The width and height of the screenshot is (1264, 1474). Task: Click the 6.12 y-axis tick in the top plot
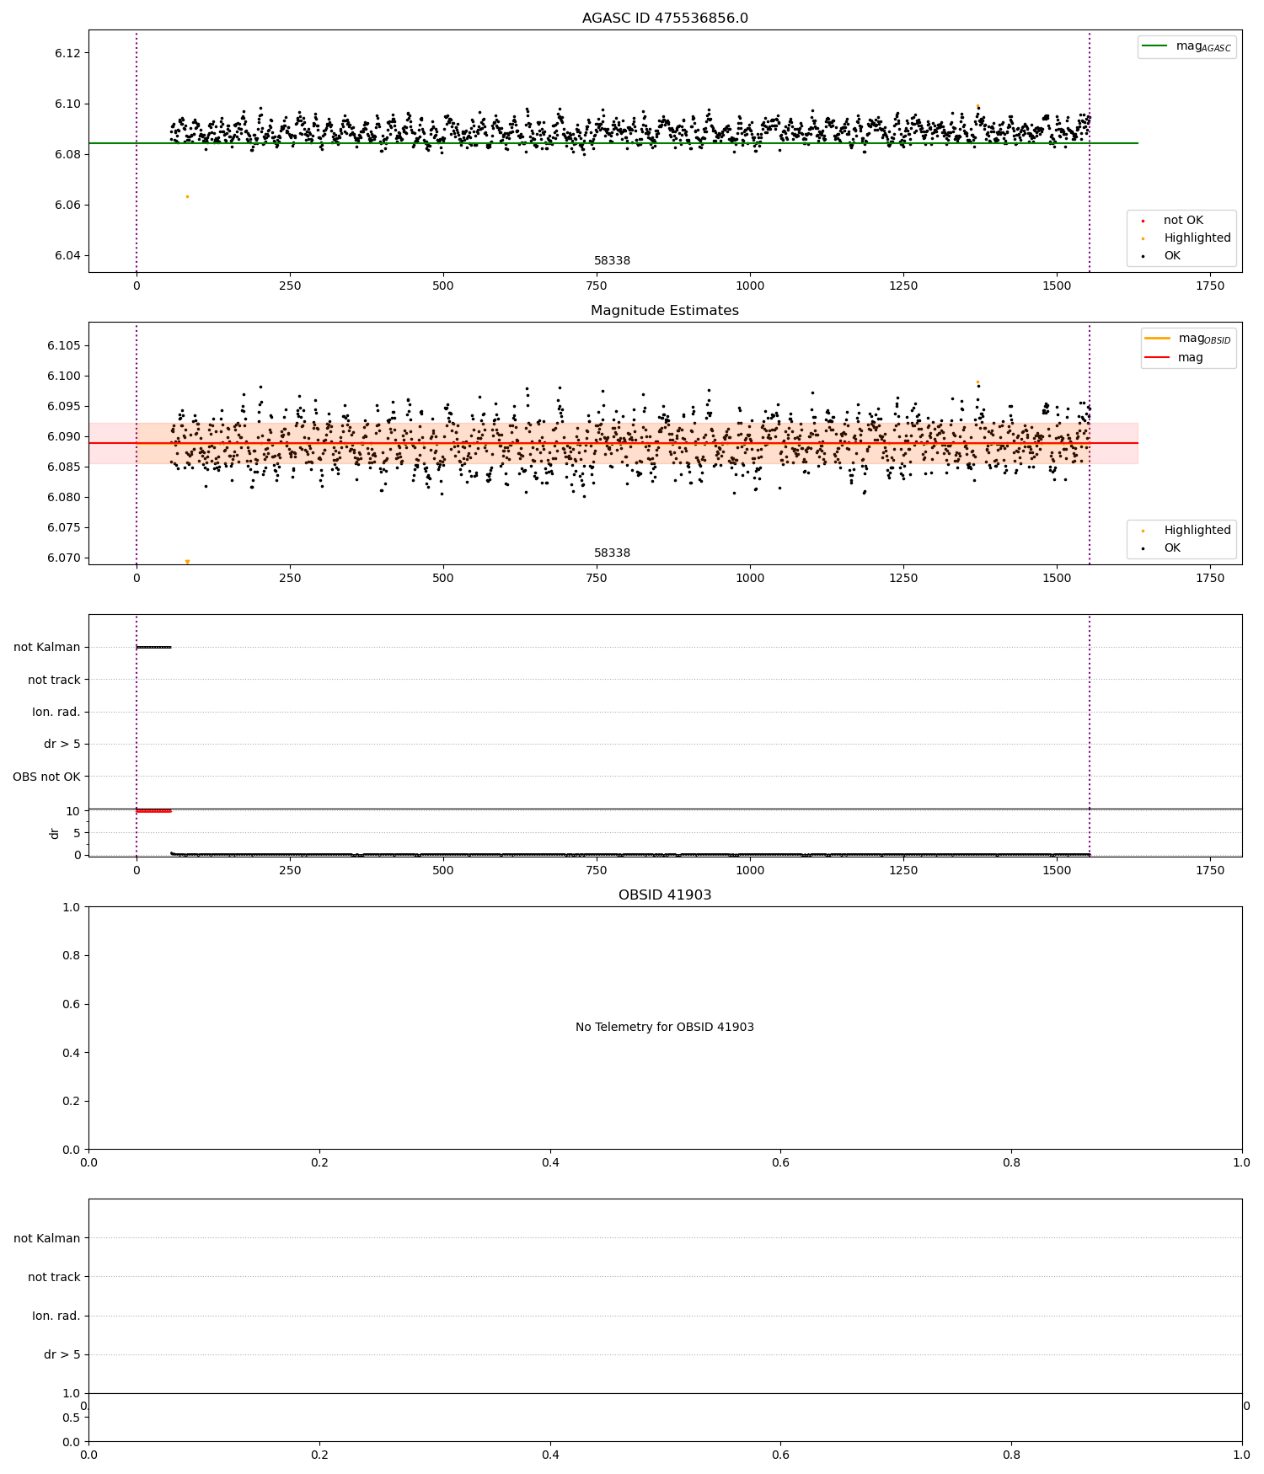[66, 53]
